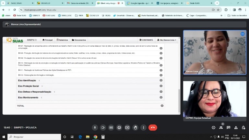Leave the call with red hang-up button
Viewport: 249px width, 140px height.
[153, 128]
